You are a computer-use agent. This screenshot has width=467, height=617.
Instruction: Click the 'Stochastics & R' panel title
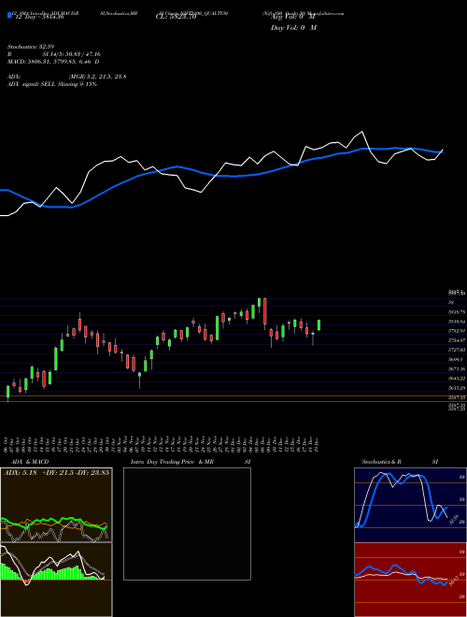[x=381, y=462]
